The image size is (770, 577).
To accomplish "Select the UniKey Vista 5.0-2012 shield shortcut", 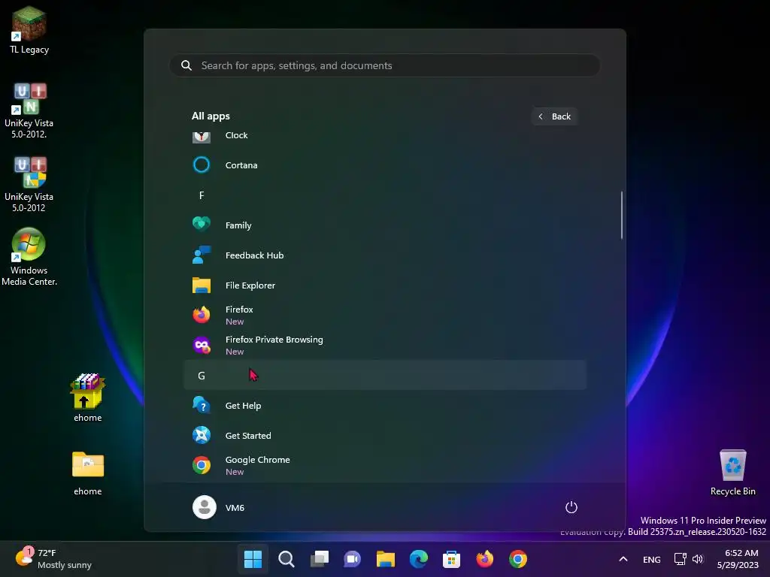I will [29, 185].
